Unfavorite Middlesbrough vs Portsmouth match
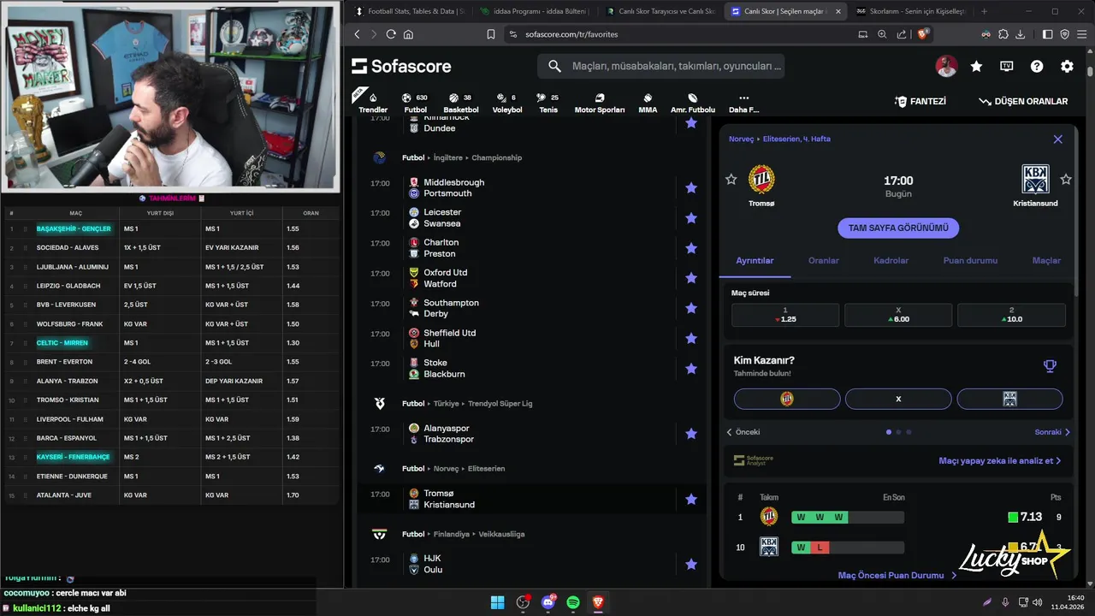Image resolution: width=1095 pixels, height=616 pixels. [x=691, y=187]
